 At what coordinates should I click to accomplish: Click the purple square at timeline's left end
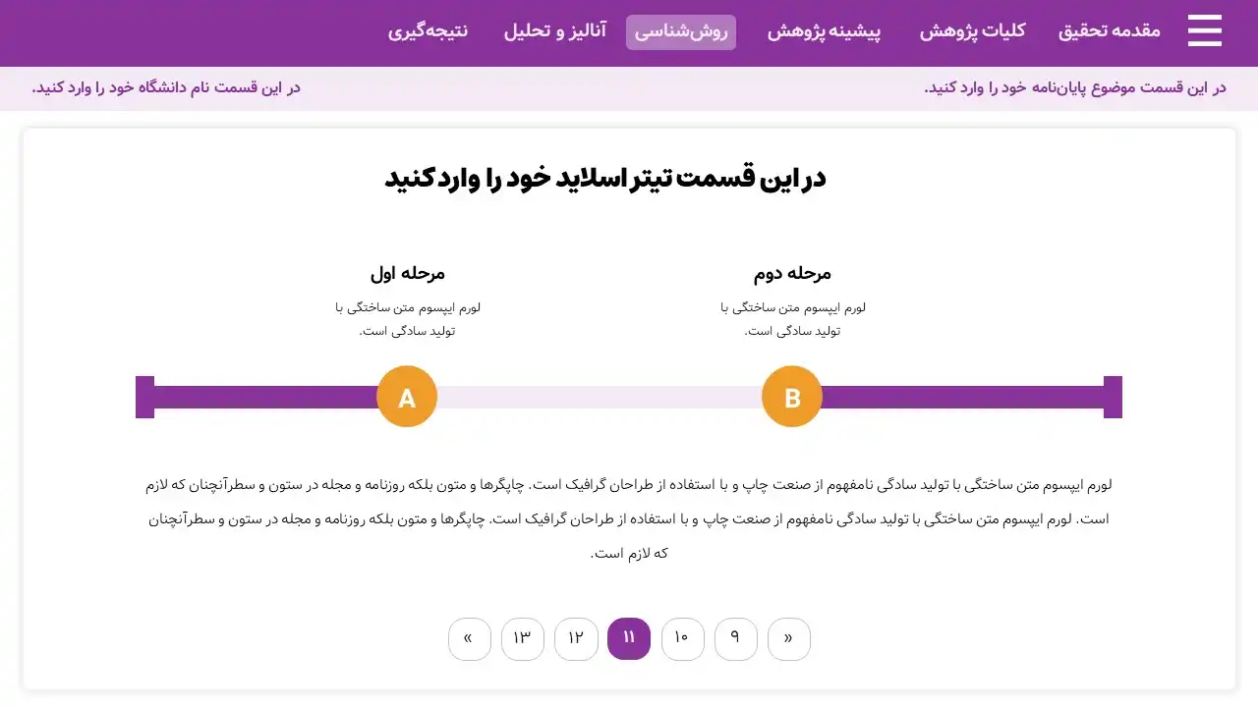click(x=144, y=397)
